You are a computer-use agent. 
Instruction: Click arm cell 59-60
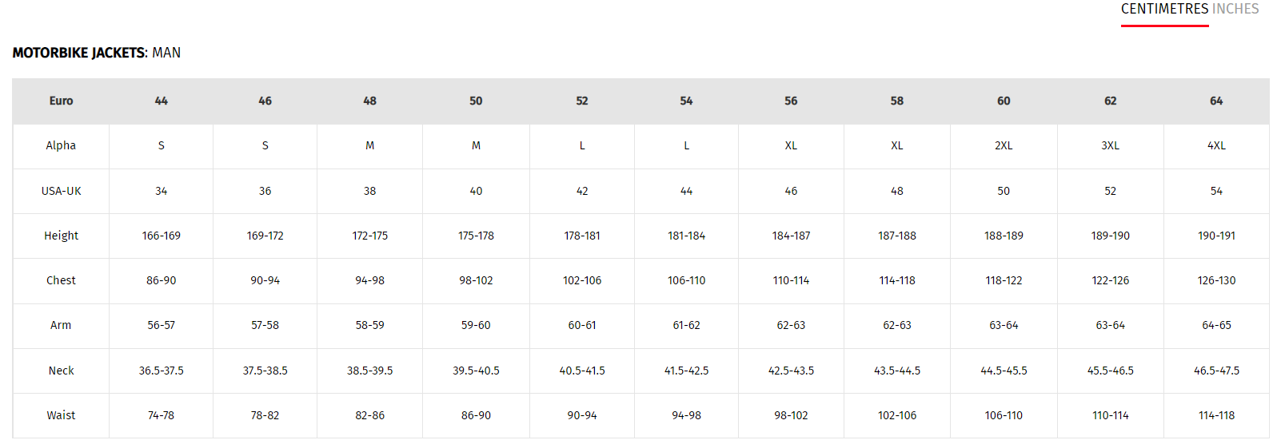click(x=476, y=325)
